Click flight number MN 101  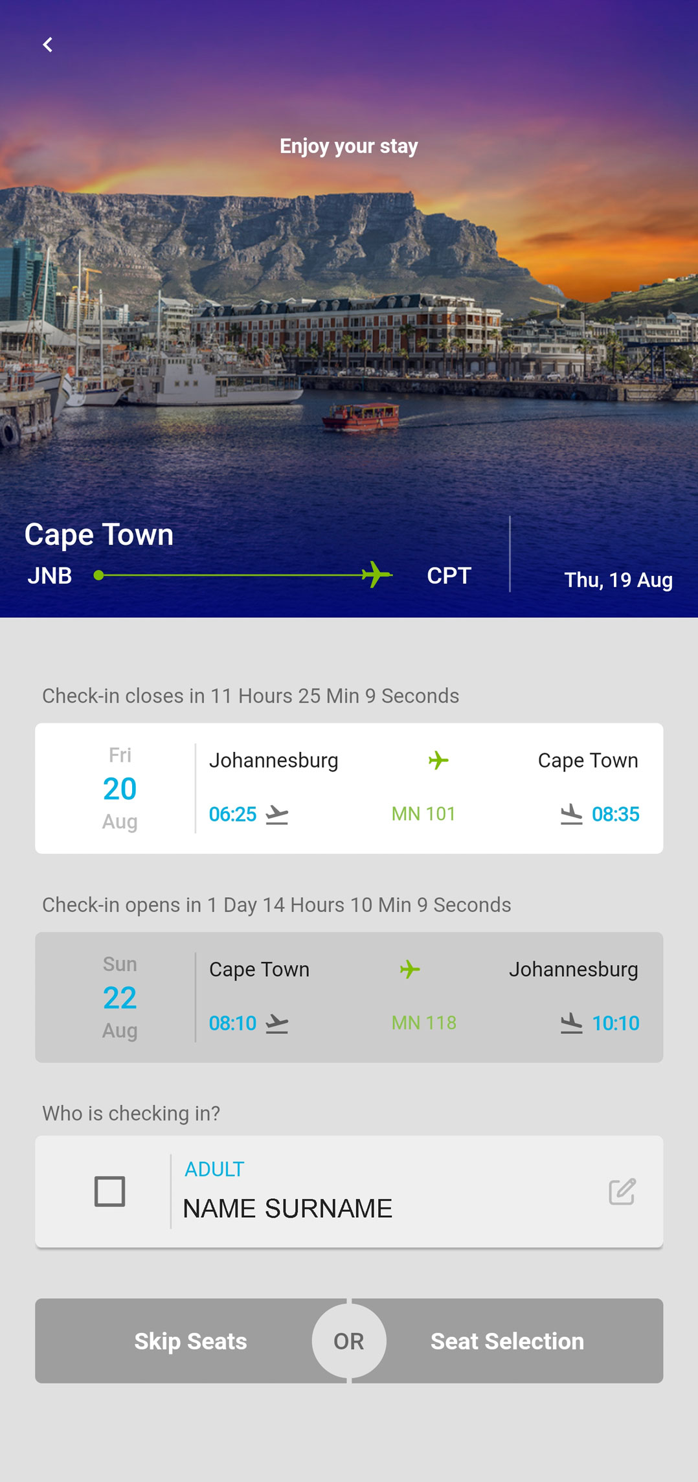[x=423, y=814]
